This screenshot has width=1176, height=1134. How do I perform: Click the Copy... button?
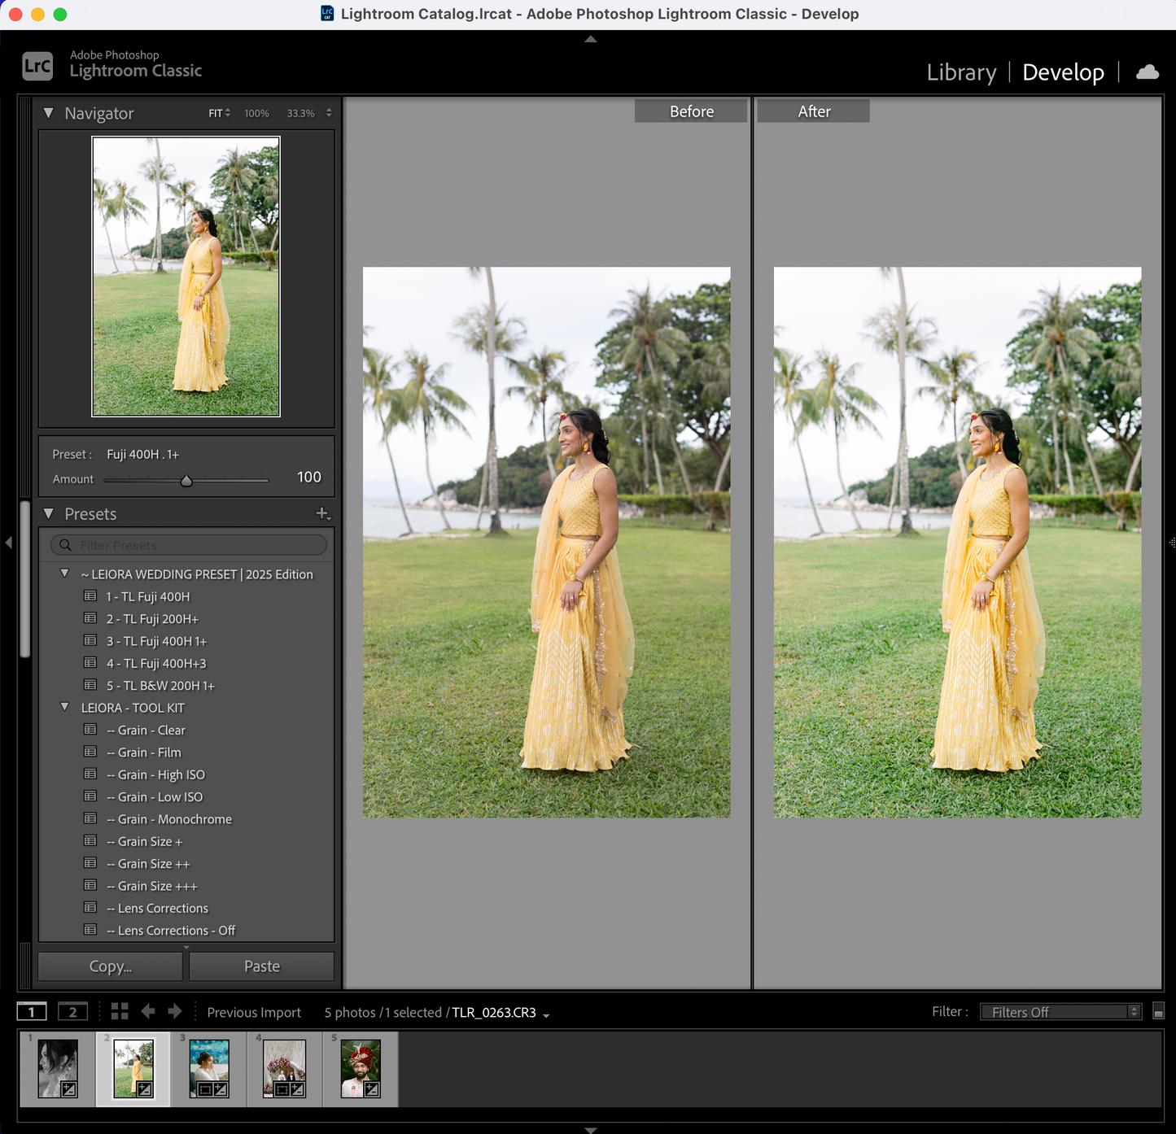111,966
